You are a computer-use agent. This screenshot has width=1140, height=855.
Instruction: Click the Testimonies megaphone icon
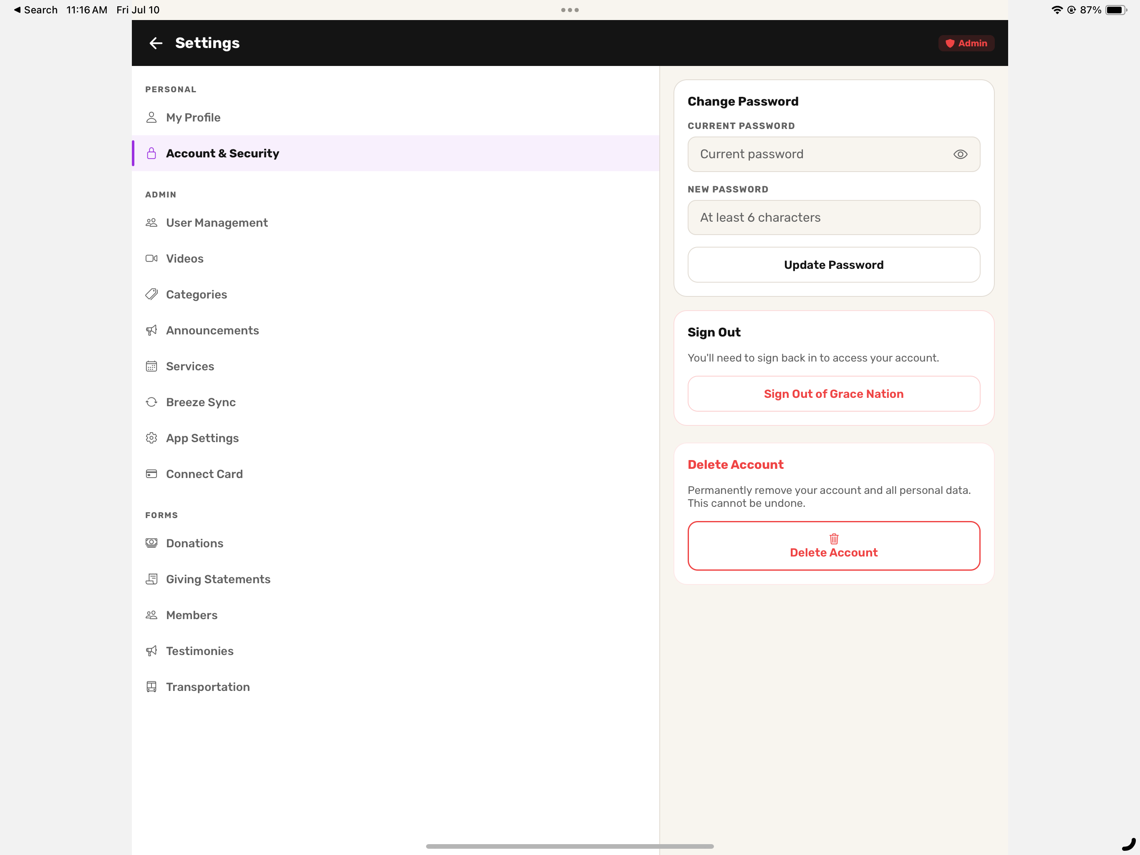click(151, 651)
